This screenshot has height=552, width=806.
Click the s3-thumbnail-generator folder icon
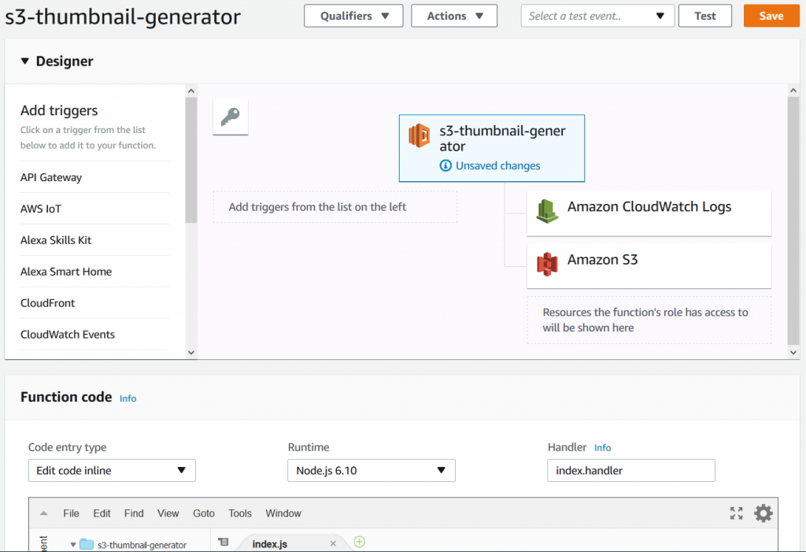(x=87, y=544)
